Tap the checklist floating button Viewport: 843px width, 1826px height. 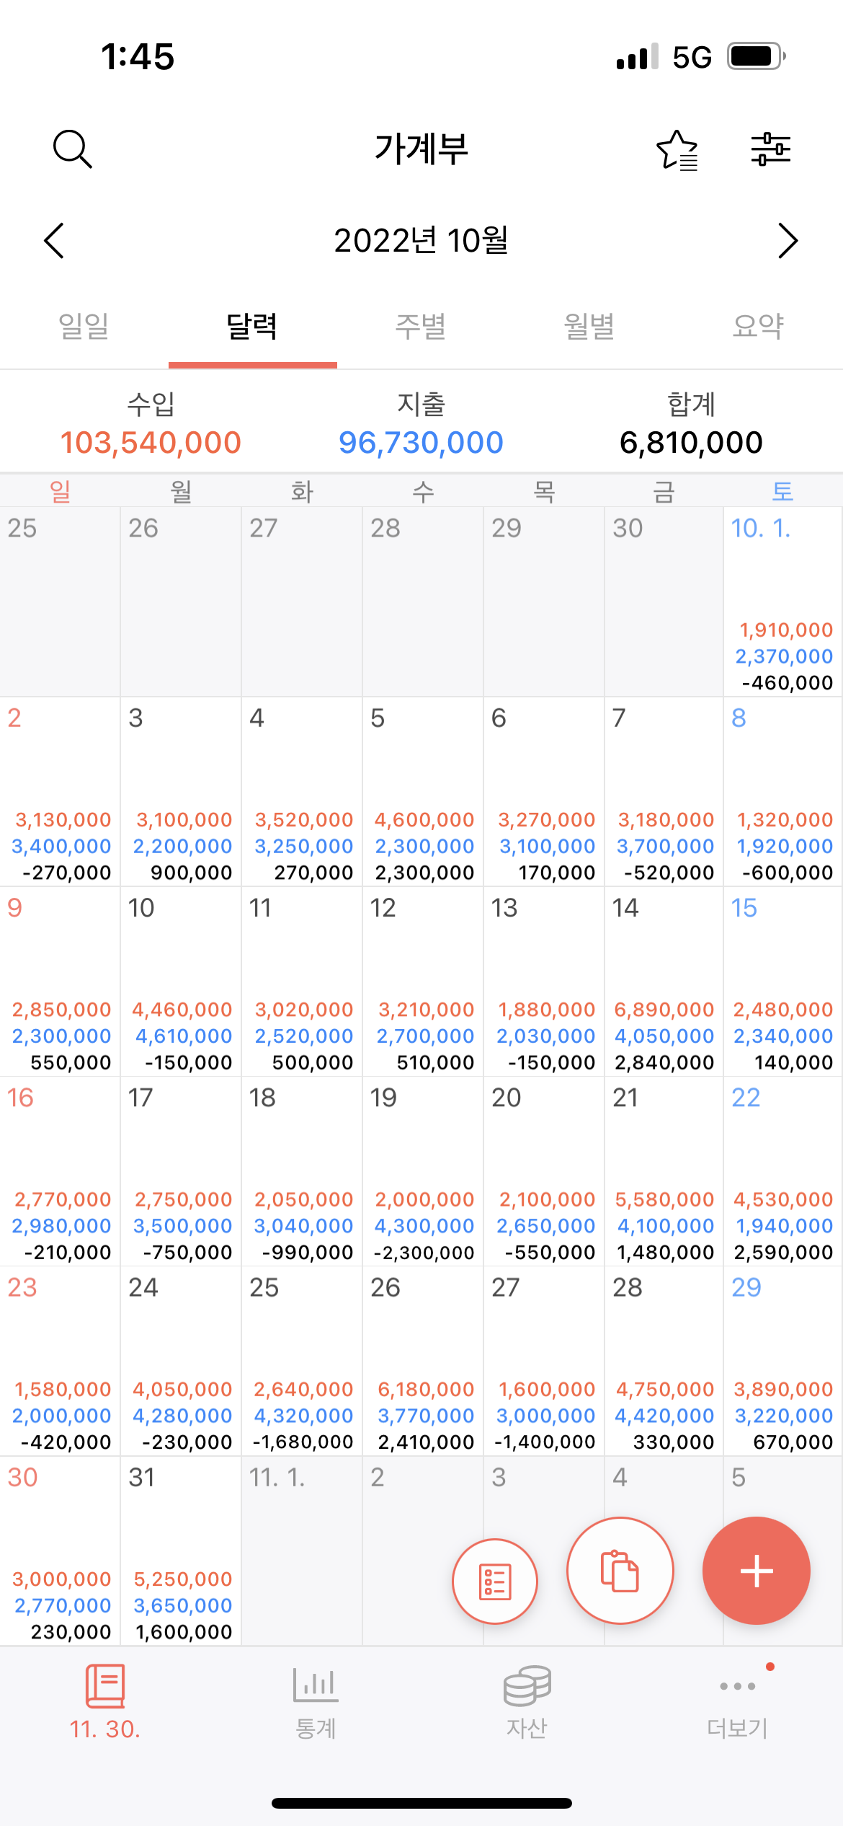click(495, 1581)
